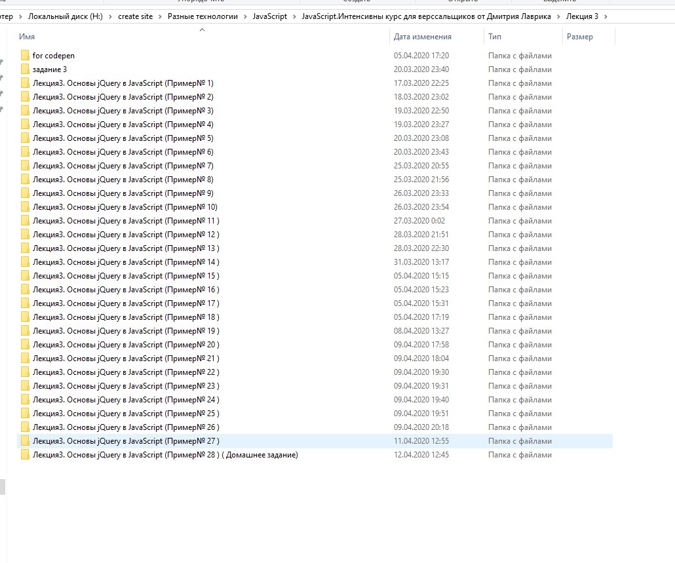Open the chevron after the JavaScript breadcrumb
Viewport: 675px width, 563px height.
click(294, 17)
